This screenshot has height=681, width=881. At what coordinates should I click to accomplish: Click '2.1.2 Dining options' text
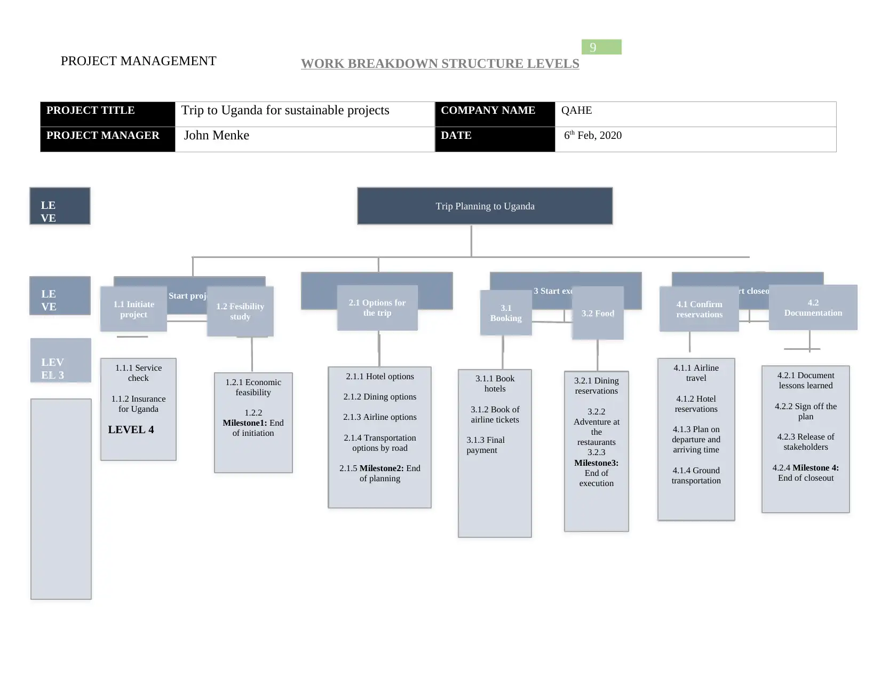[x=380, y=397]
